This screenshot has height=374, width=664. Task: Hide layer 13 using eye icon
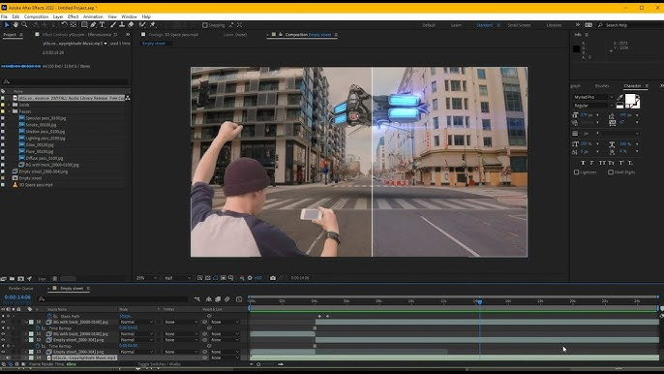pyautogui.click(x=3, y=352)
